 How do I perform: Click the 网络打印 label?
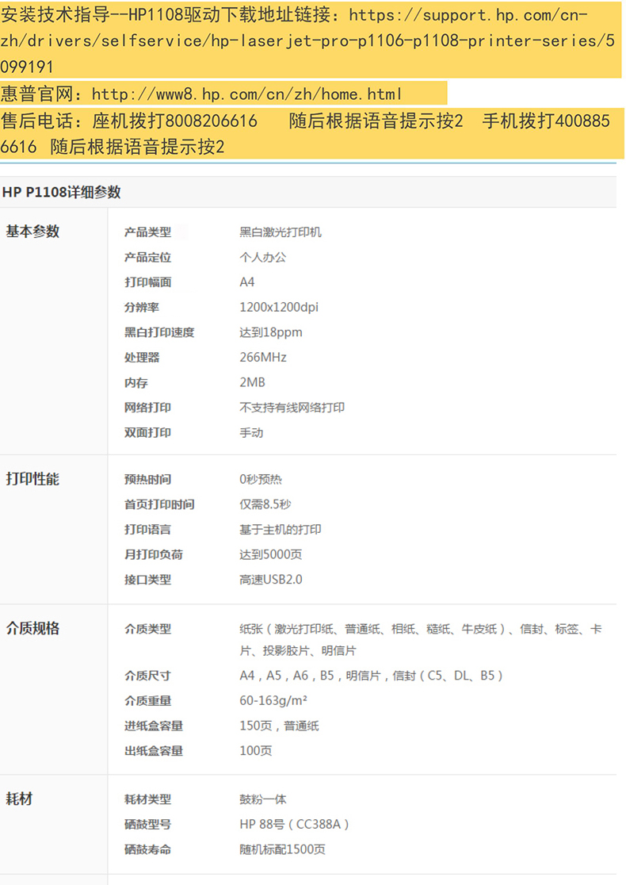[147, 408]
